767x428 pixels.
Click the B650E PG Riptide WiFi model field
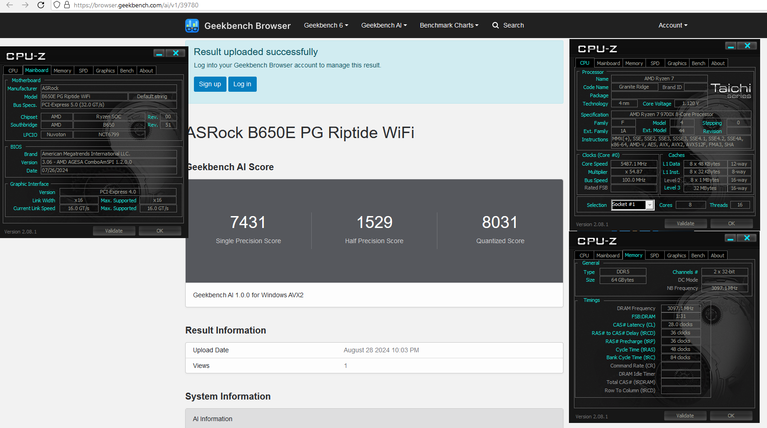(x=84, y=96)
